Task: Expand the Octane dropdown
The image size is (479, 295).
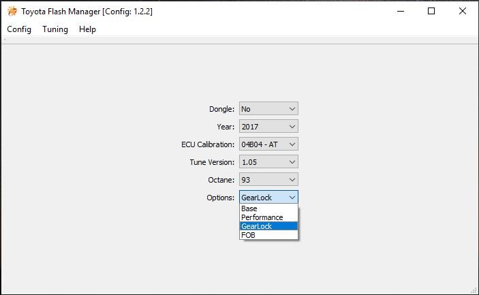Action: pyautogui.click(x=268, y=180)
